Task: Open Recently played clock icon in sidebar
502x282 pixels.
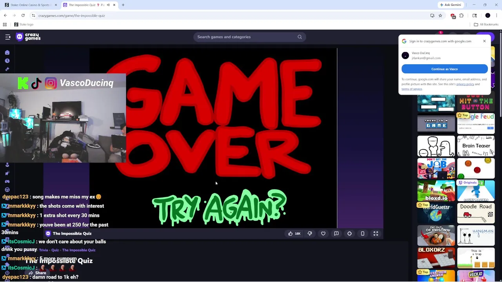Action: [x=7, y=61]
